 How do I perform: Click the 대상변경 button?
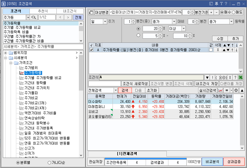[102, 12]
